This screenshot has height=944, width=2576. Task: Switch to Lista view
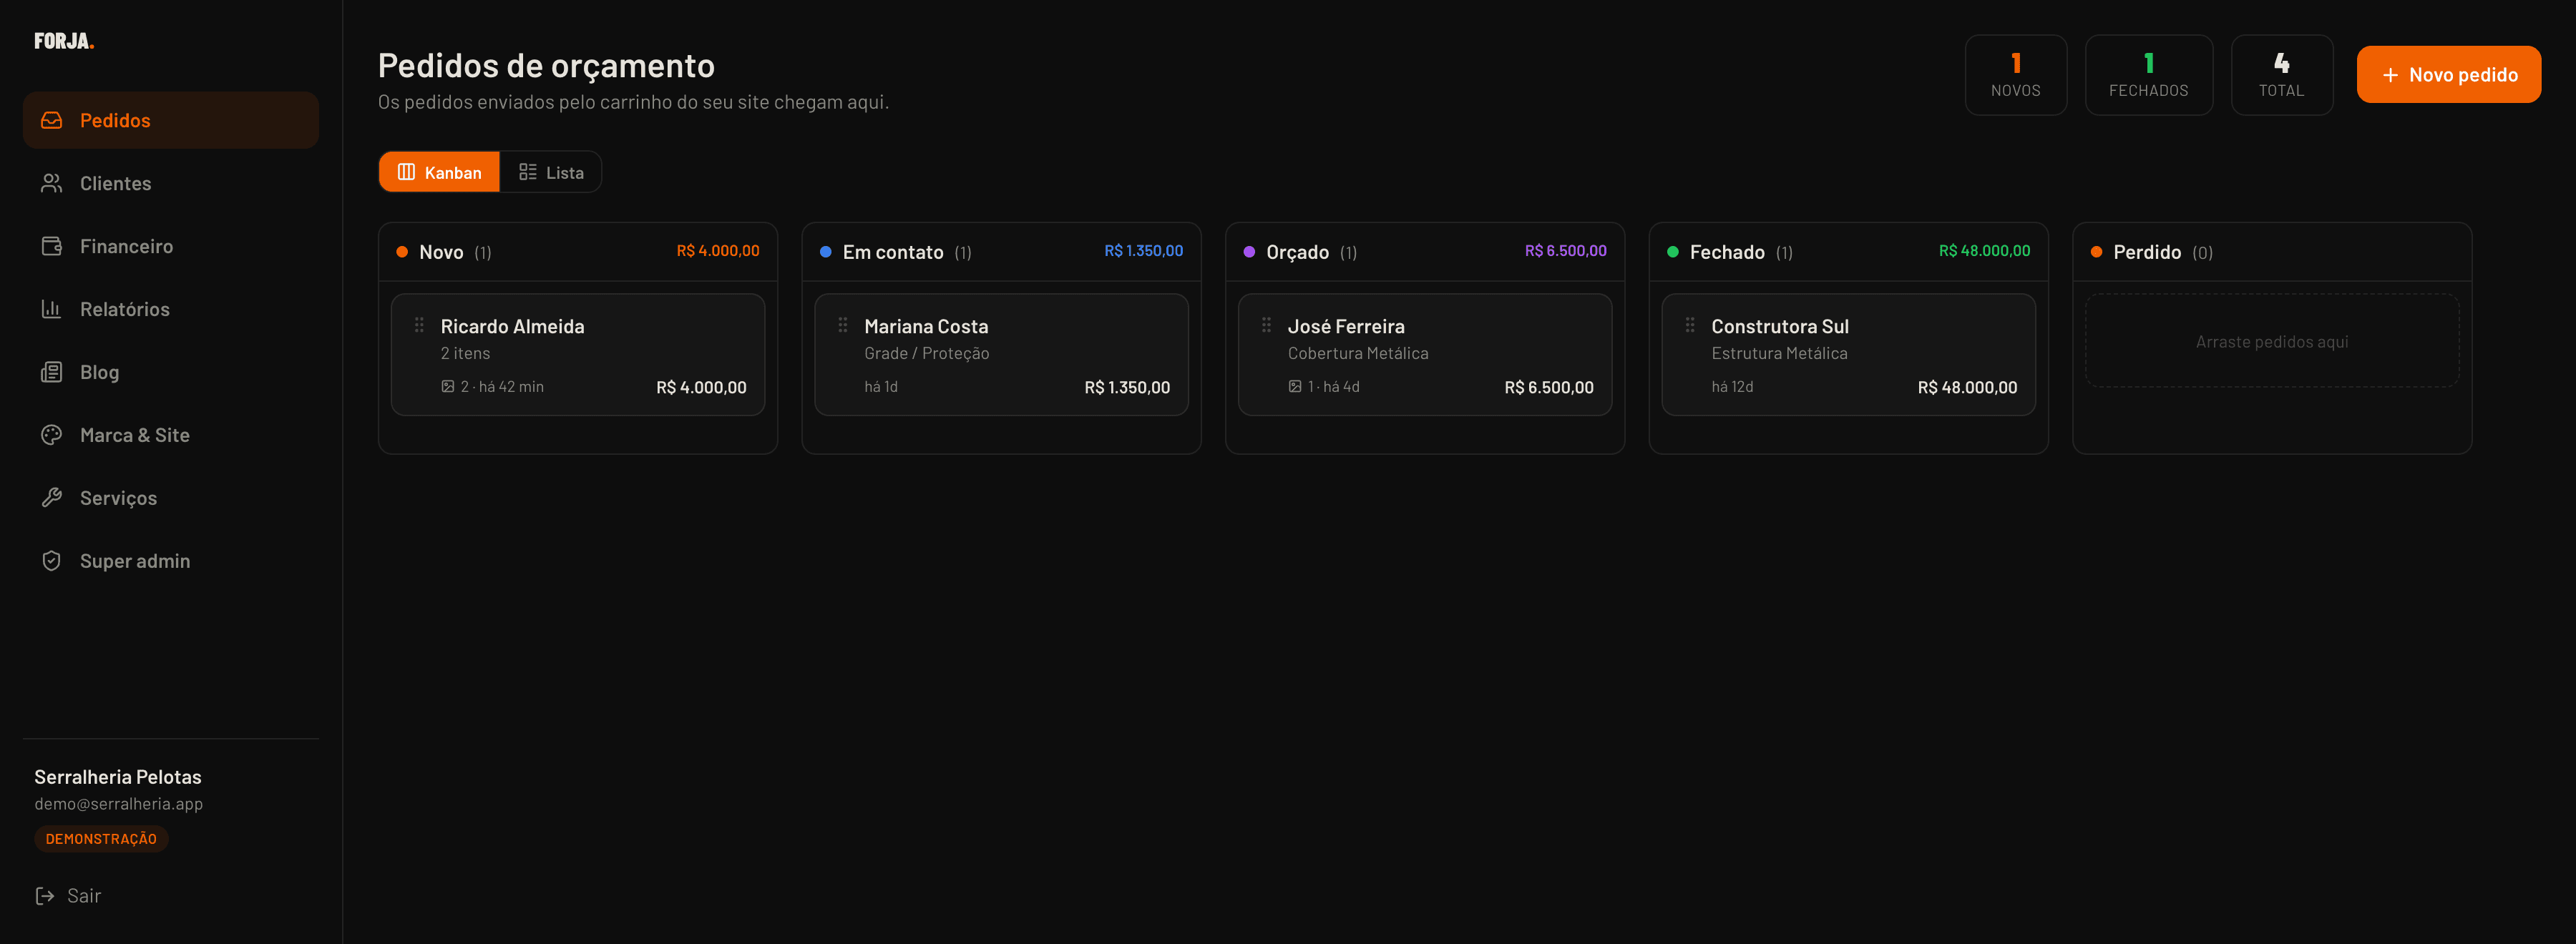[x=551, y=172]
